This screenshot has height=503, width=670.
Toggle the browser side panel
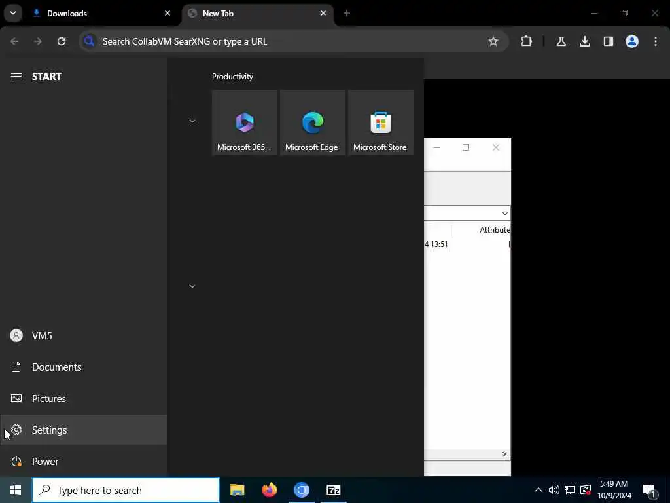click(x=608, y=41)
